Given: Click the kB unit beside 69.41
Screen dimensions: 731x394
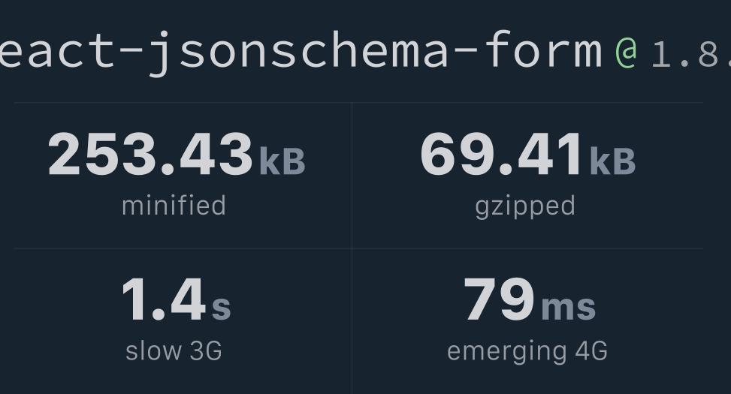Looking at the screenshot, I should click(x=612, y=161).
